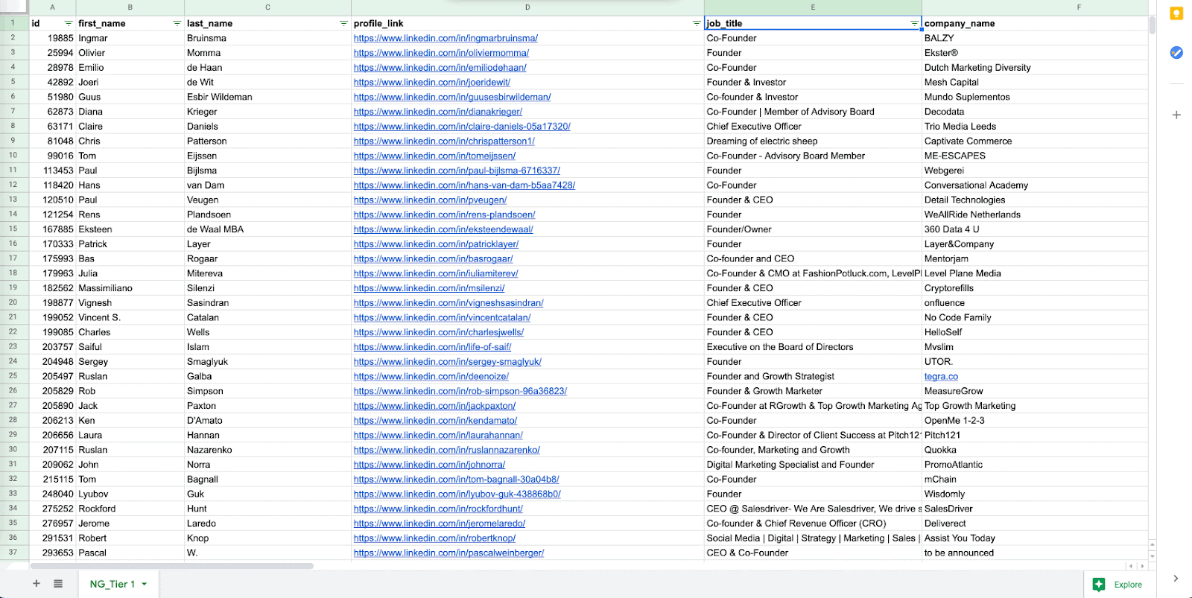
Task: Select cell 'Assist You Today'
Action: pyautogui.click(x=1035, y=538)
